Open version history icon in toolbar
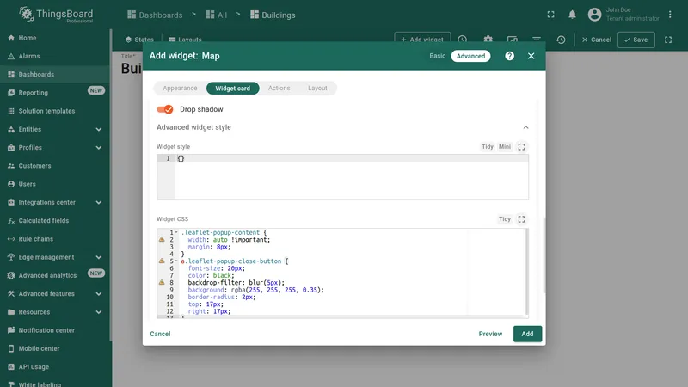 (561, 40)
